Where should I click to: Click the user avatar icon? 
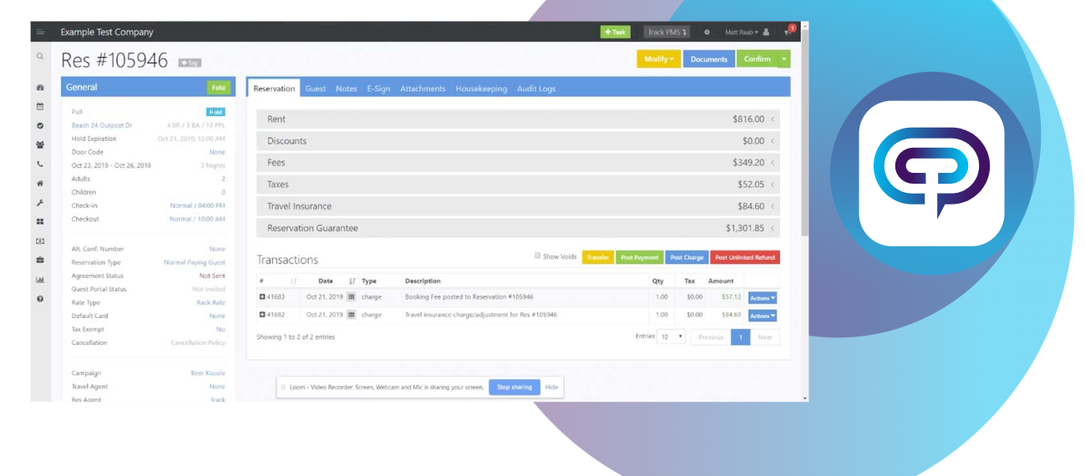coord(766,33)
